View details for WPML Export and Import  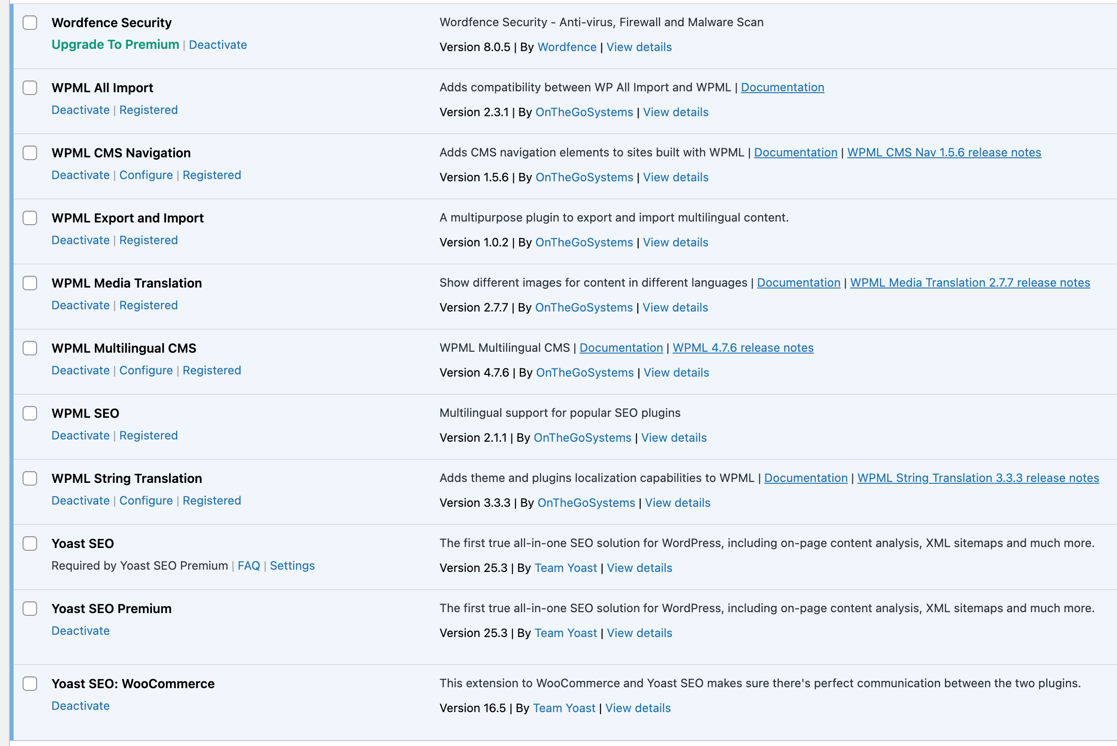coord(676,243)
